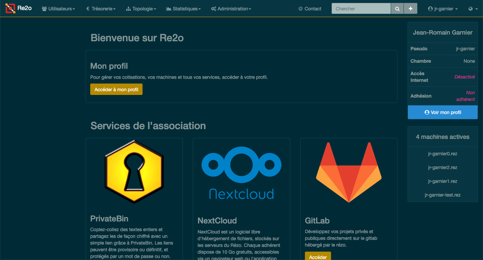Click the PrivateBin keyhole logo
Image resolution: width=483 pixels, height=260 pixels.
(x=134, y=172)
